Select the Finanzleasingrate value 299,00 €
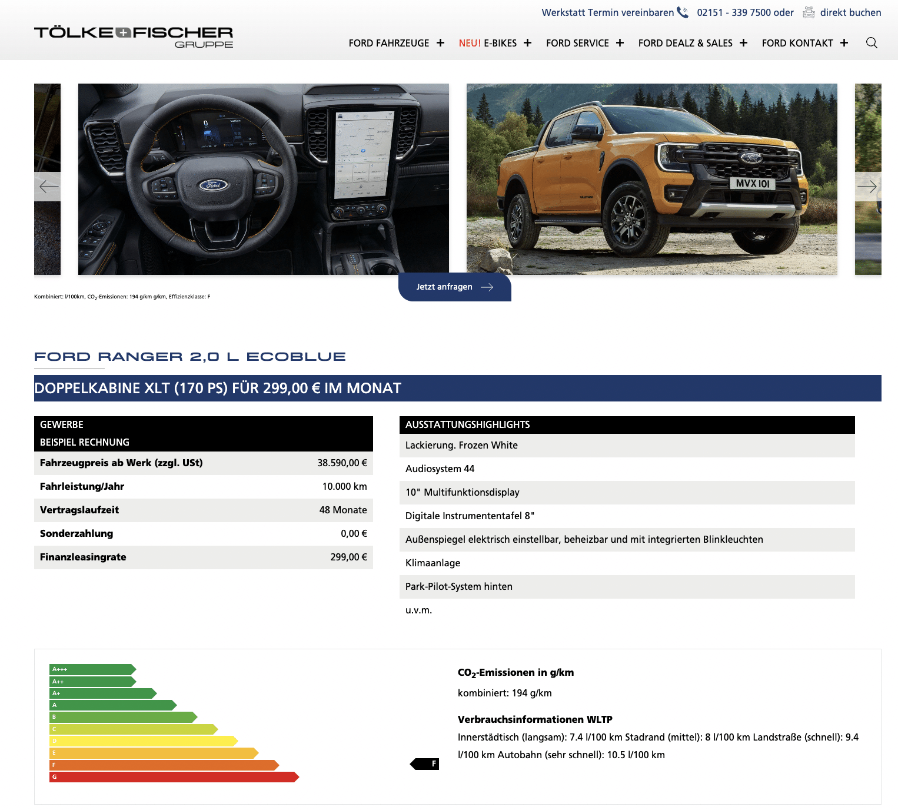 point(348,557)
